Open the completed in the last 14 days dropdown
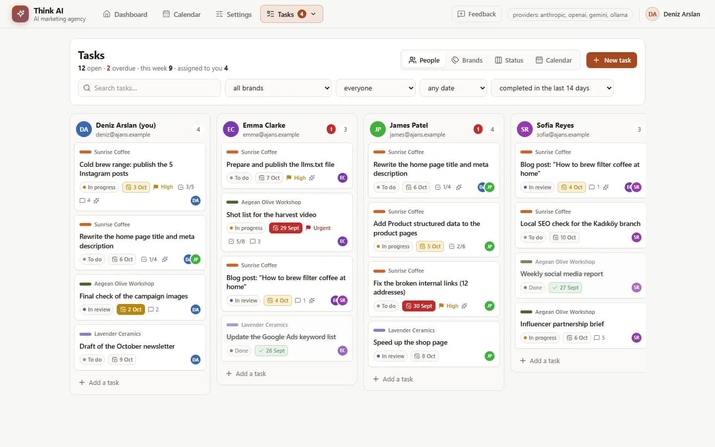715x447 pixels. [x=552, y=88]
